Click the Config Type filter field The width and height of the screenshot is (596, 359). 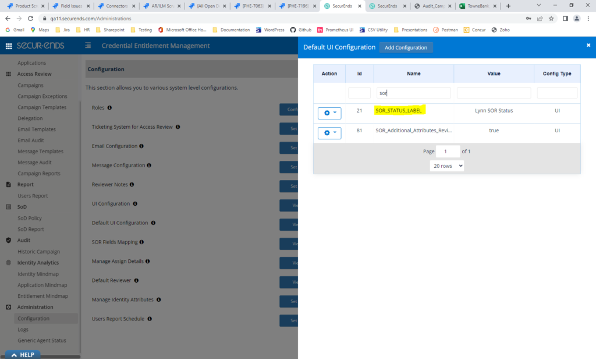pos(557,93)
